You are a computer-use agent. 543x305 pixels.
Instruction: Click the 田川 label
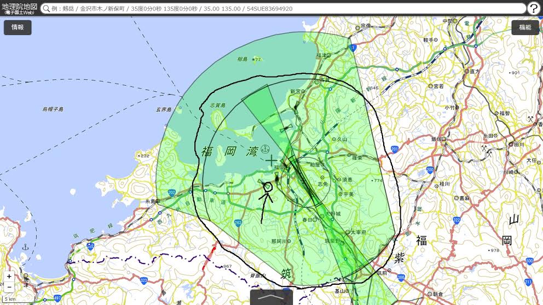[519, 144]
